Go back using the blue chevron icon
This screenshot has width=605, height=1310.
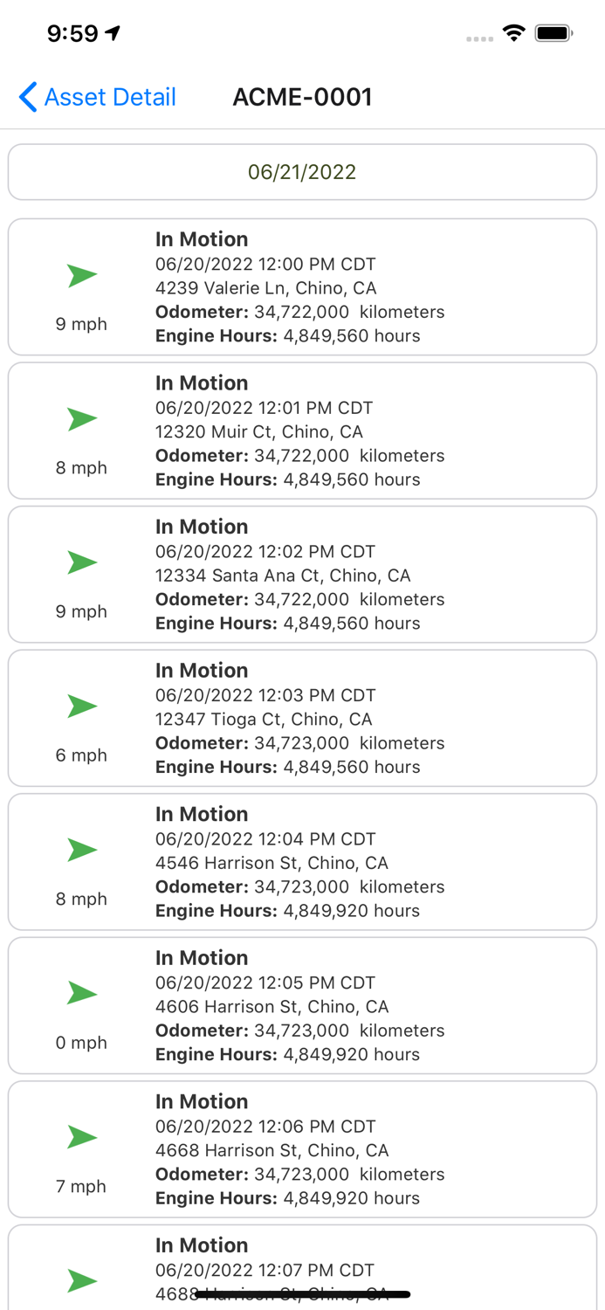[28, 97]
